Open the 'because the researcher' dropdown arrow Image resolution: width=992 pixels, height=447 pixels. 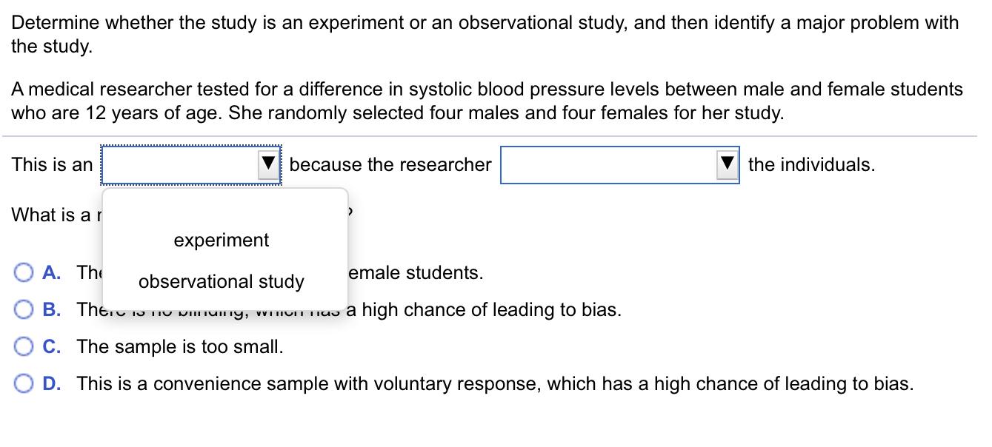[727, 164]
